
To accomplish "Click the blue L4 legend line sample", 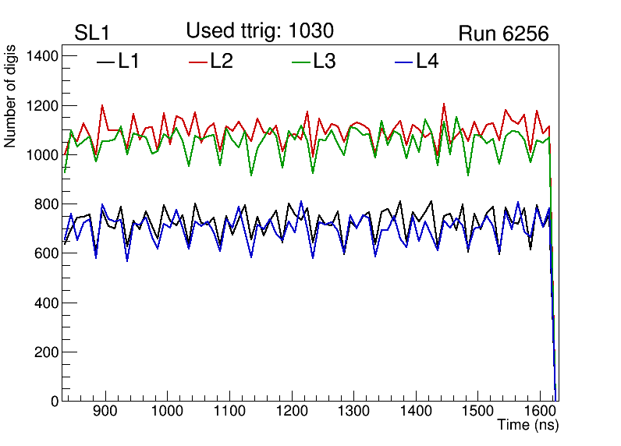I will [x=403, y=63].
